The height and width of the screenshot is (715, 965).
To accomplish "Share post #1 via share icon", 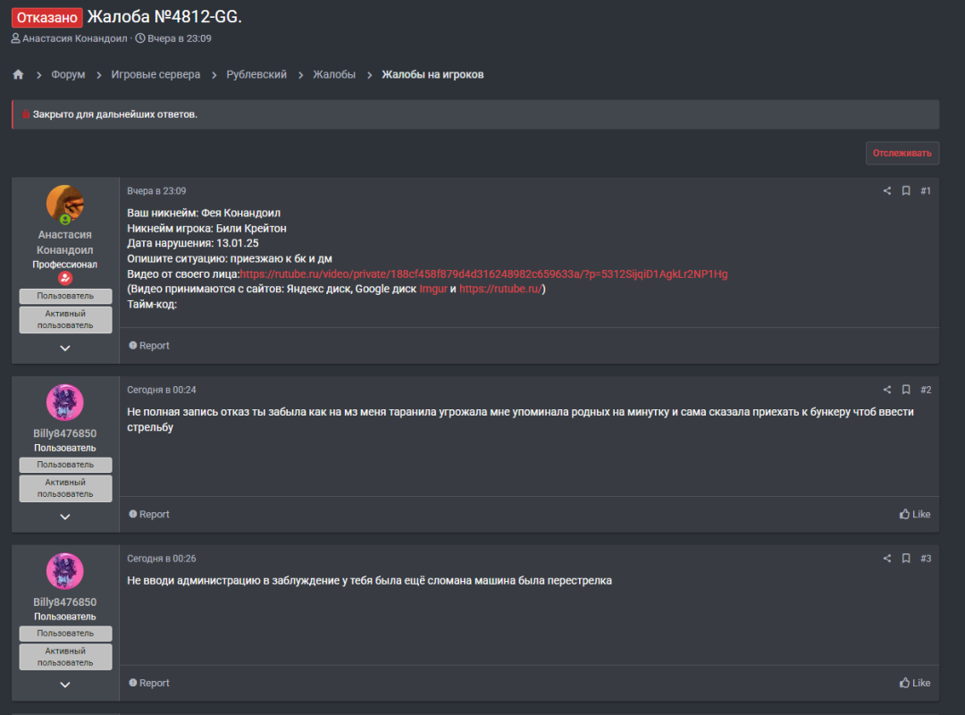I will point(887,191).
